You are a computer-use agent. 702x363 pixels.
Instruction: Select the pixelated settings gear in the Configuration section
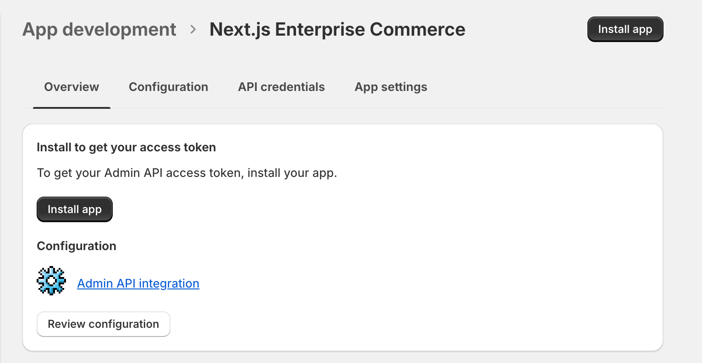click(x=51, y=281)
